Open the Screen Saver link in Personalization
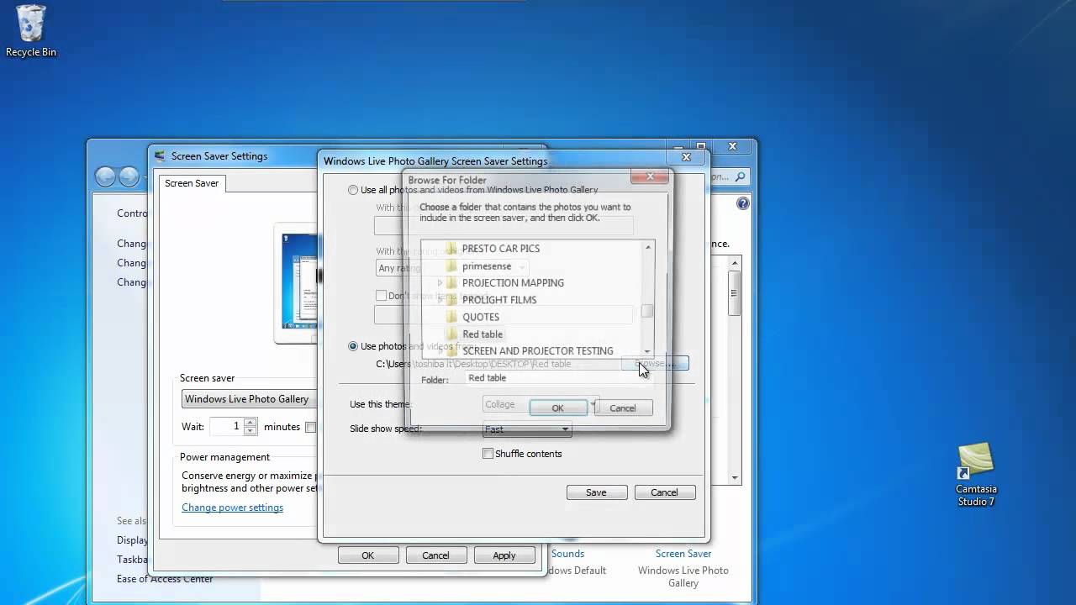Screen dimensions: 1076x605 tap(683, 554)
